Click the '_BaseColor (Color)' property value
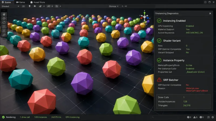The width and height of the screenshot is (216, 121). 195,72
